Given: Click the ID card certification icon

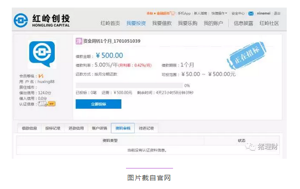Looking at the screenshot, I should pyautogui.click(x=43, y=104).
